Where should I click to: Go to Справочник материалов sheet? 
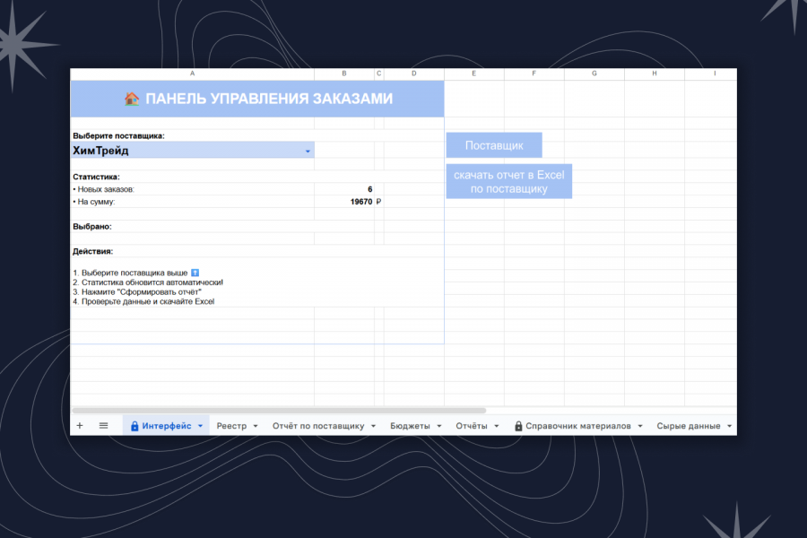(578, 426)
